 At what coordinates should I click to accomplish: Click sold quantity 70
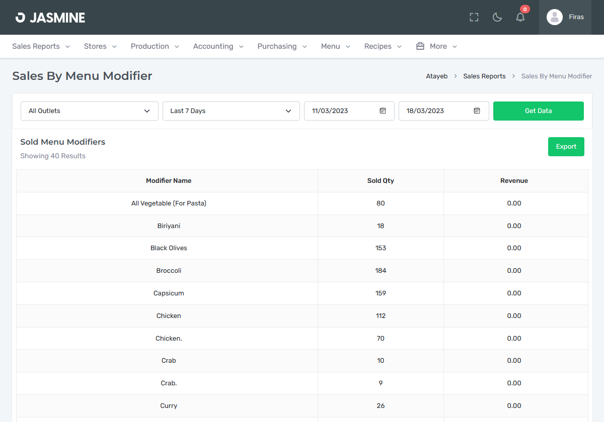[x=381, y=339]
